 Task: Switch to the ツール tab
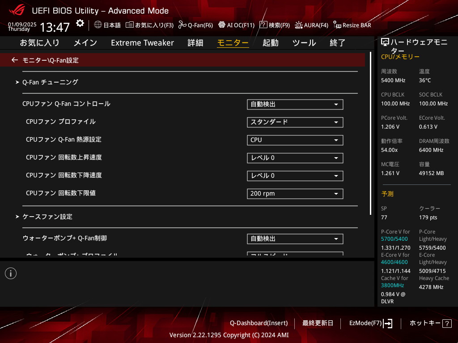(x=304, y=43)
